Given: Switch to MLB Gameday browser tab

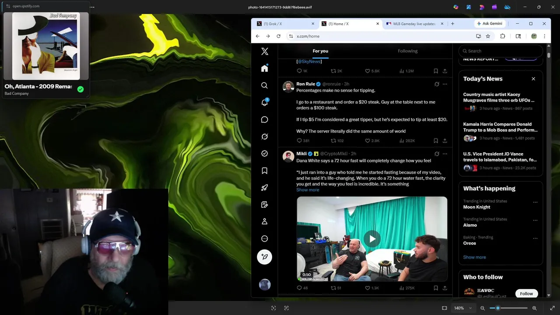Looking at the screenshot, I should tap(415, 24).
